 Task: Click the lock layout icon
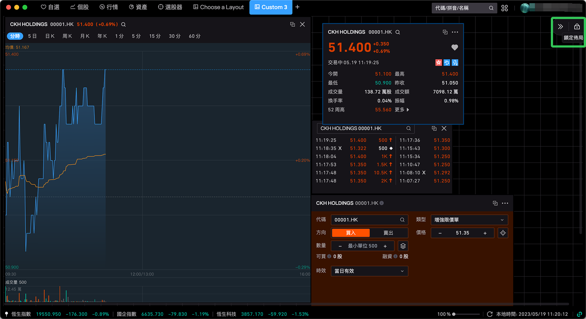[x=577, y=27]
